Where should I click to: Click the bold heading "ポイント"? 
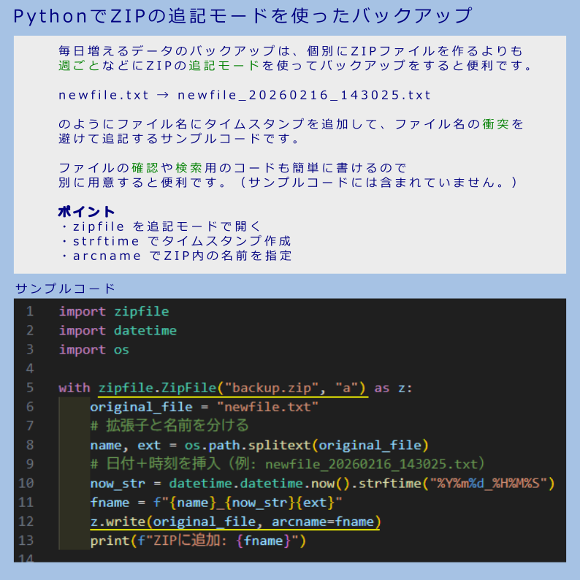coord(86,212)
